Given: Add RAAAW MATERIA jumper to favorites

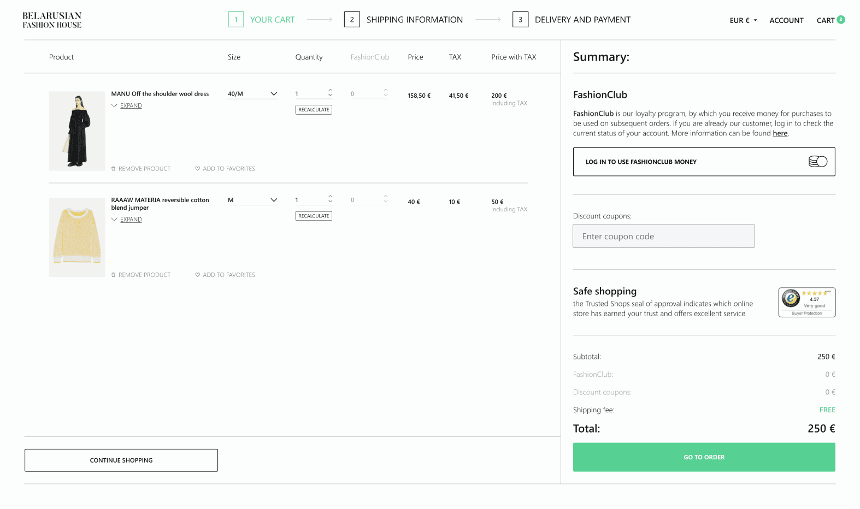Looking at the screenshot, I should tap(225, 275).
